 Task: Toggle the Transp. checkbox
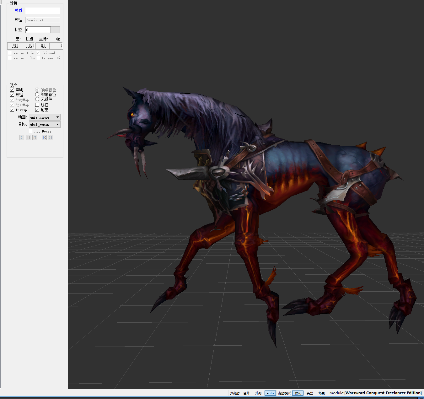point(12,110)
